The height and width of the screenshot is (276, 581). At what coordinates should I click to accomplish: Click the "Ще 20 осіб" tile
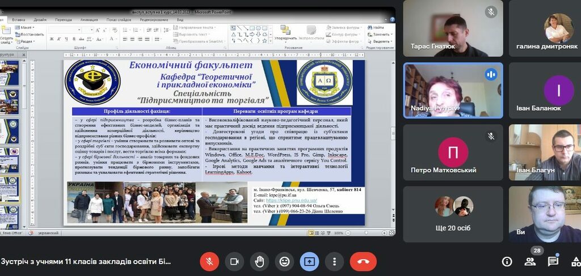coord(453,214)
